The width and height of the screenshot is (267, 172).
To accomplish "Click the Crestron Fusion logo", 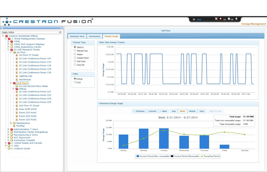I will click(48, 21).
